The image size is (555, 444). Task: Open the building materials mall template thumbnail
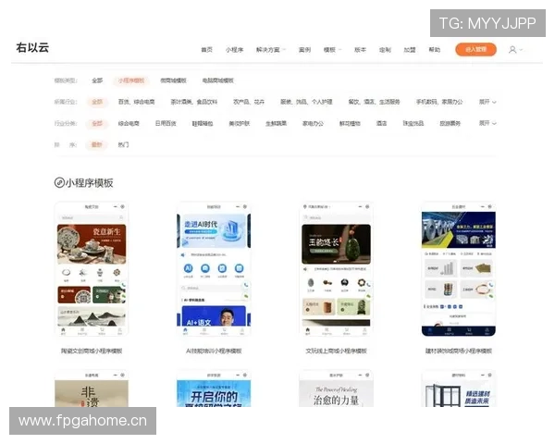coord(459,269)
